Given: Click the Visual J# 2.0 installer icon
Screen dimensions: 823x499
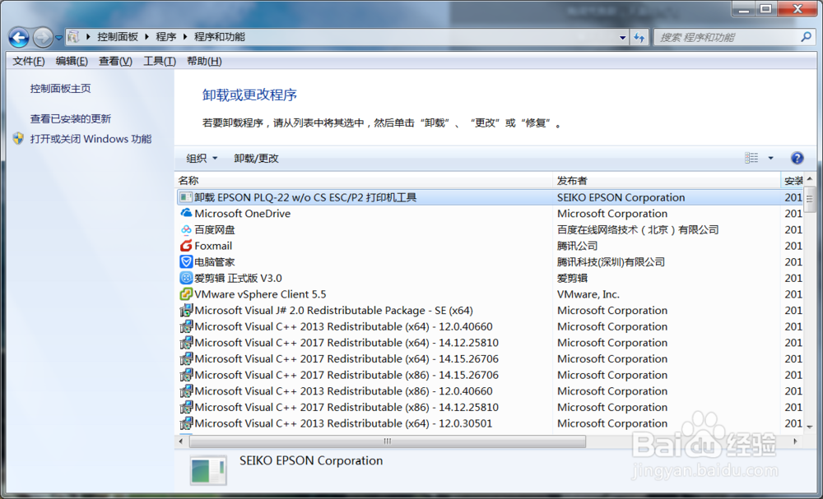Looking at the screenshot, I should [x=186, y=310].
